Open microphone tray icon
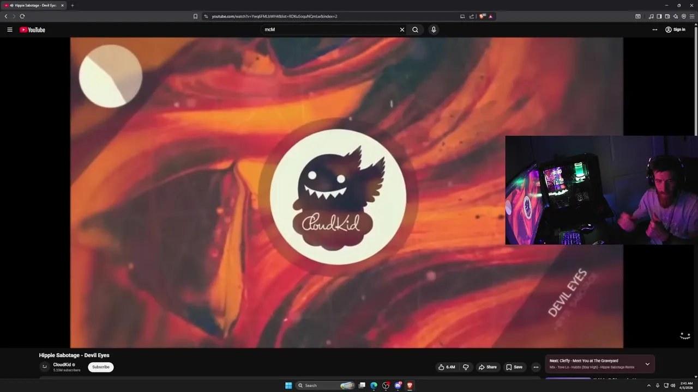Image resolution: width=698 pixels, height=392 pixels. 657,385
